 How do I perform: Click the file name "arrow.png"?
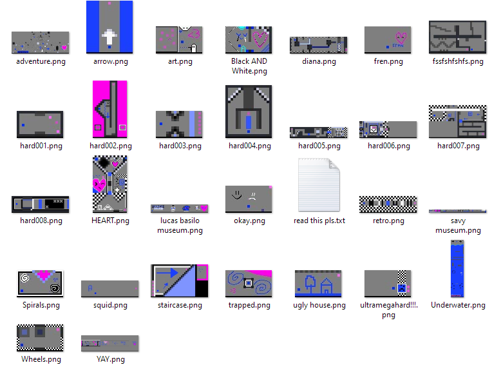coord(111,61)
